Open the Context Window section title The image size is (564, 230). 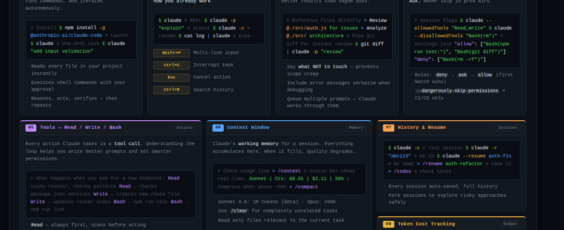pos(248,128)
